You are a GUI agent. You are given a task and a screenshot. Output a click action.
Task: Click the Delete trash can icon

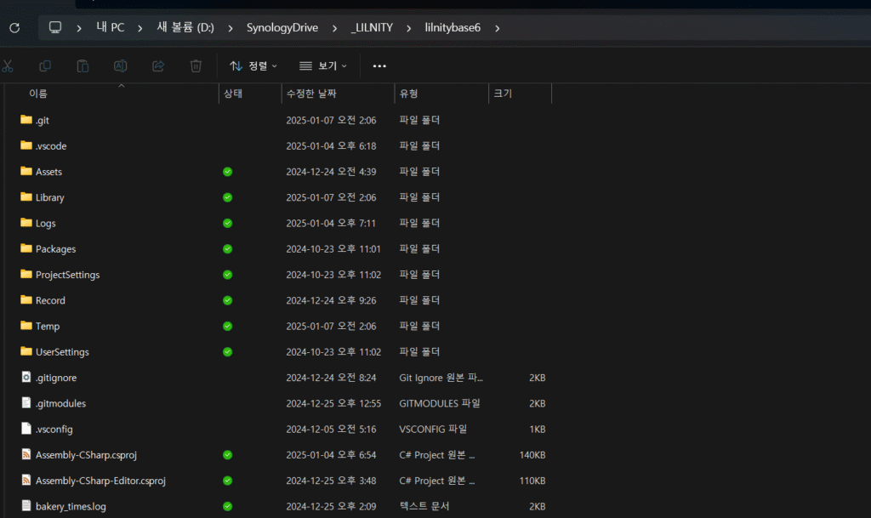(x=196, y=65)
